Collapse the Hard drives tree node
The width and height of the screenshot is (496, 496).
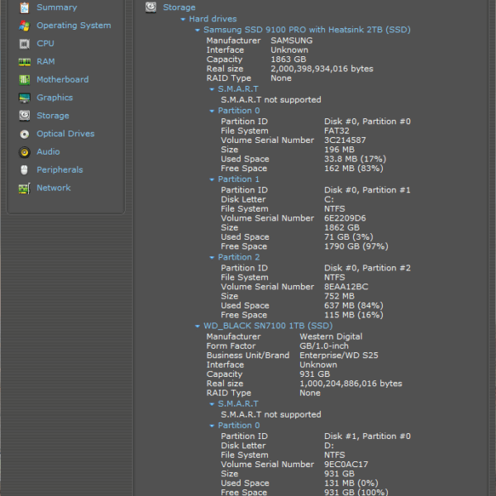183,19
